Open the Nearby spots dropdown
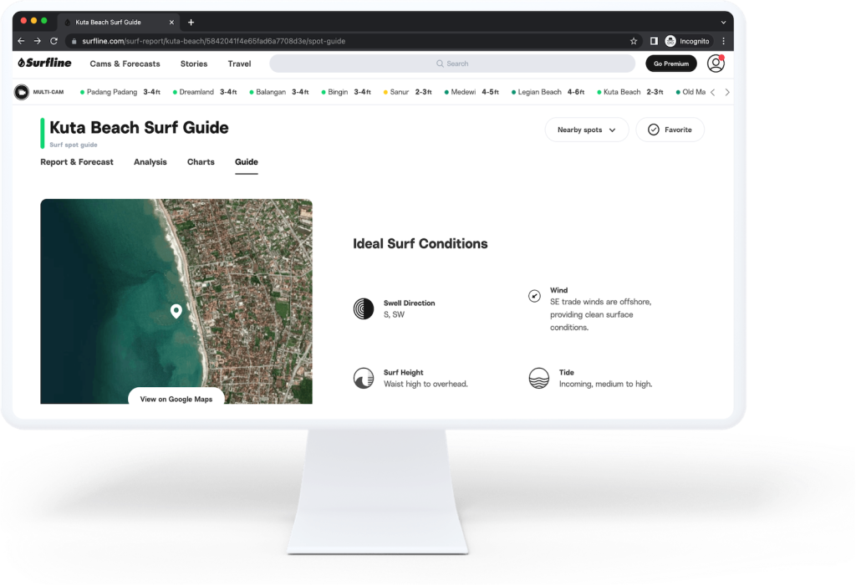Viewport: 856px width, 586px height. point(587,130)
